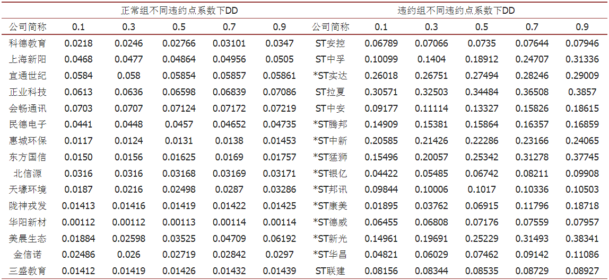Select value 0.0457 for 民德电子

point(179,125)
